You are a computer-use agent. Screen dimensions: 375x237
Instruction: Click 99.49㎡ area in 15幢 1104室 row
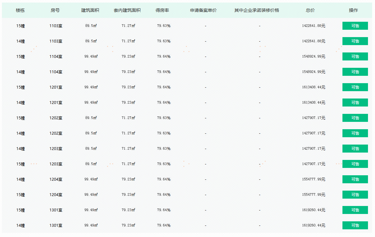click(91, 56)
